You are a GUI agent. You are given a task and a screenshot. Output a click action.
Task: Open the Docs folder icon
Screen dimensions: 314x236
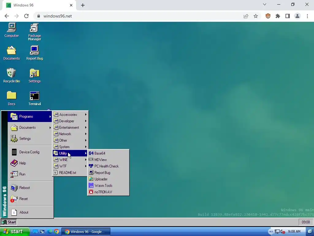point(12,98)
